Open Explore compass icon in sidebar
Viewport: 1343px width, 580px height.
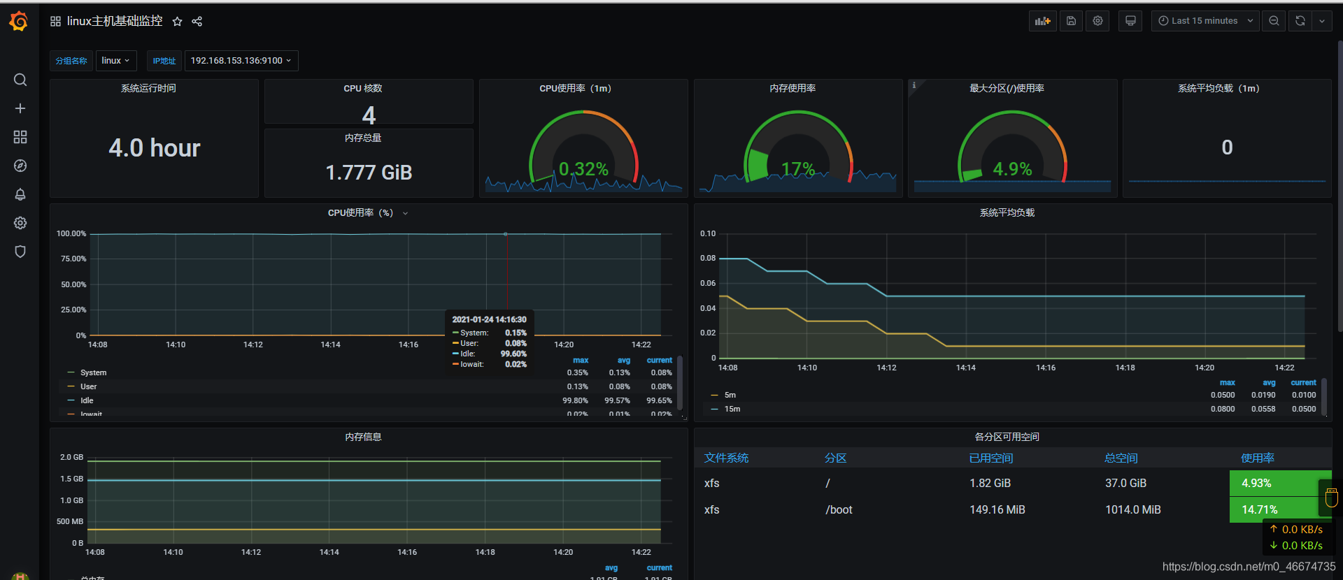20,166
